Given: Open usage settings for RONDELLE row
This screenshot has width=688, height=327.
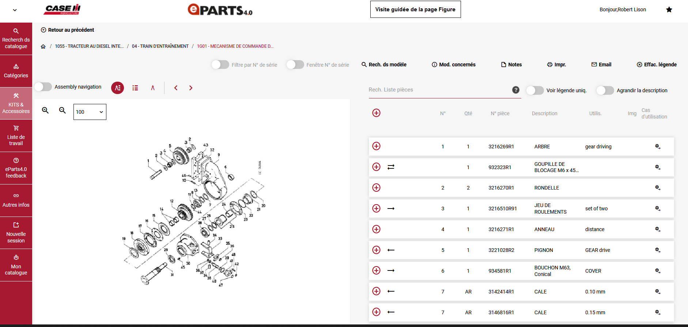Looking at the screenshot, I should coord(658,188).
